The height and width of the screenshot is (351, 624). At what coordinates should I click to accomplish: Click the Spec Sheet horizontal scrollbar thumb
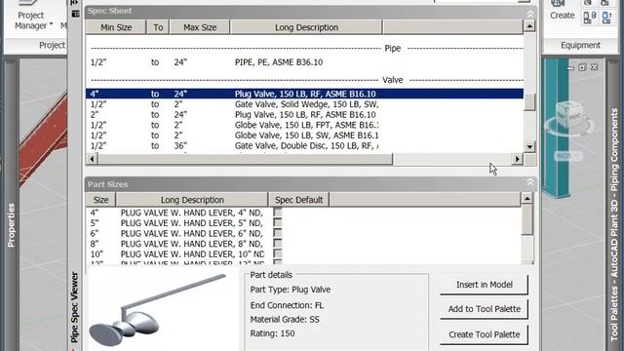[245, 159]
